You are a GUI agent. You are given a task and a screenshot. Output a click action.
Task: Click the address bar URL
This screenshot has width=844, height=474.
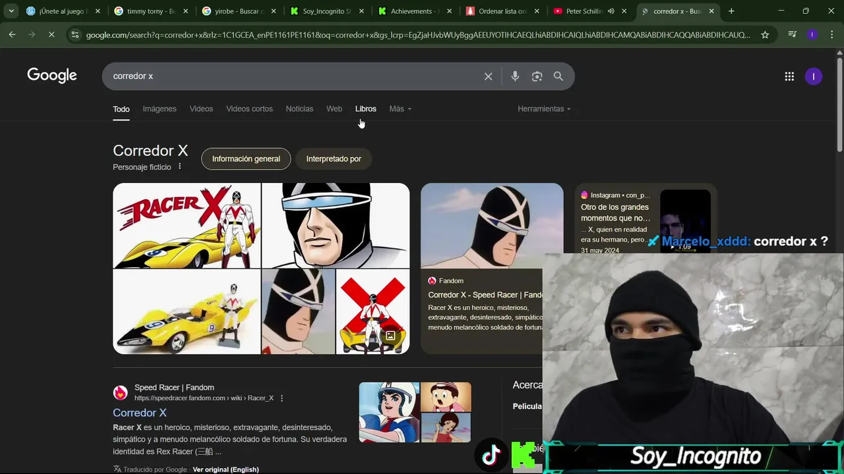[418, 35]
